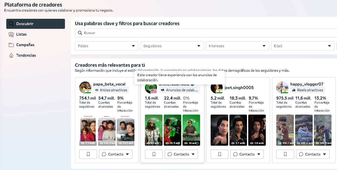Open the Intereses filter dropdown
This screenshot has width=337, height=170.
coord(237,46)
